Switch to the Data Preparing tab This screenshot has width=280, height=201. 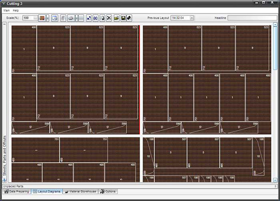(16, 191)
